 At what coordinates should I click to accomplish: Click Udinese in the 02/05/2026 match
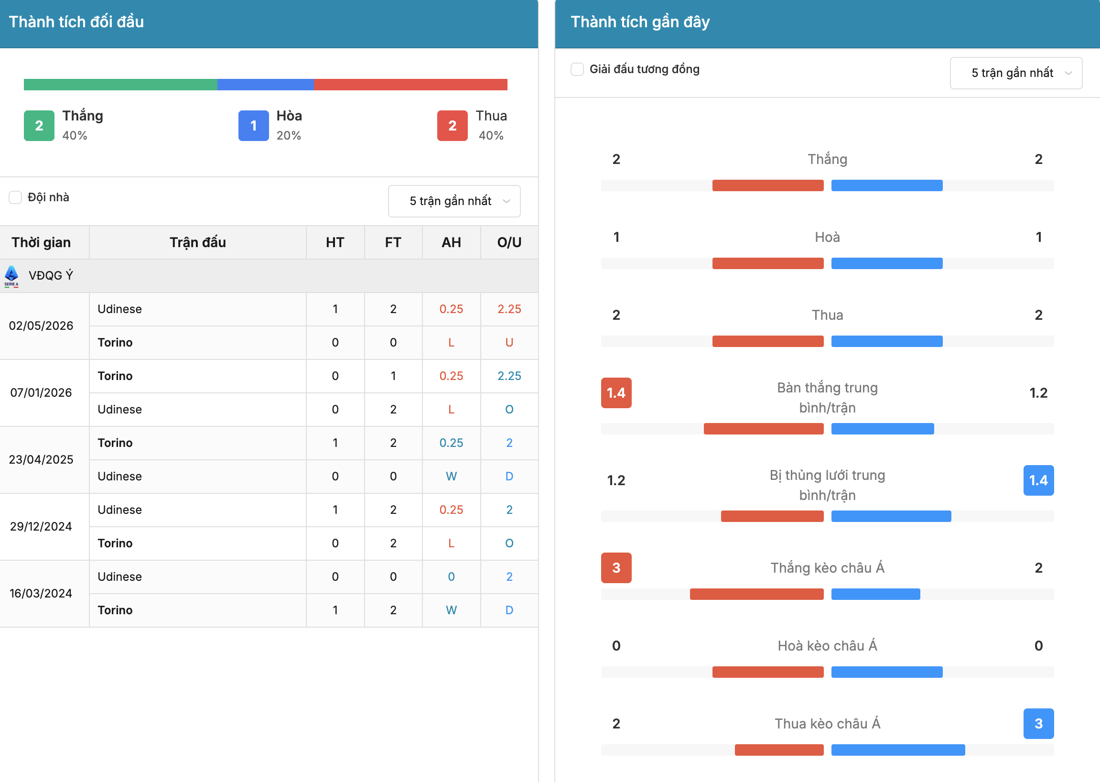click(x=120, y=309)
